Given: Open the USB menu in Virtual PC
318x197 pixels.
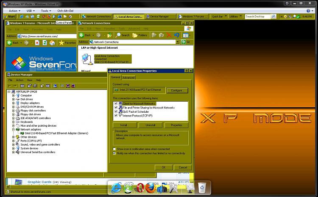Looking at the screenshot, I should click(31, 11).
